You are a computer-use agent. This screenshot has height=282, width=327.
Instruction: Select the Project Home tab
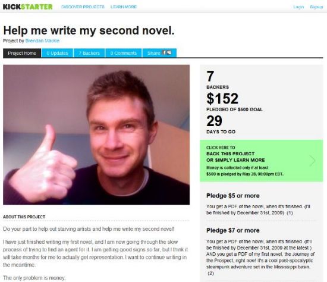(x=22, y=53)
